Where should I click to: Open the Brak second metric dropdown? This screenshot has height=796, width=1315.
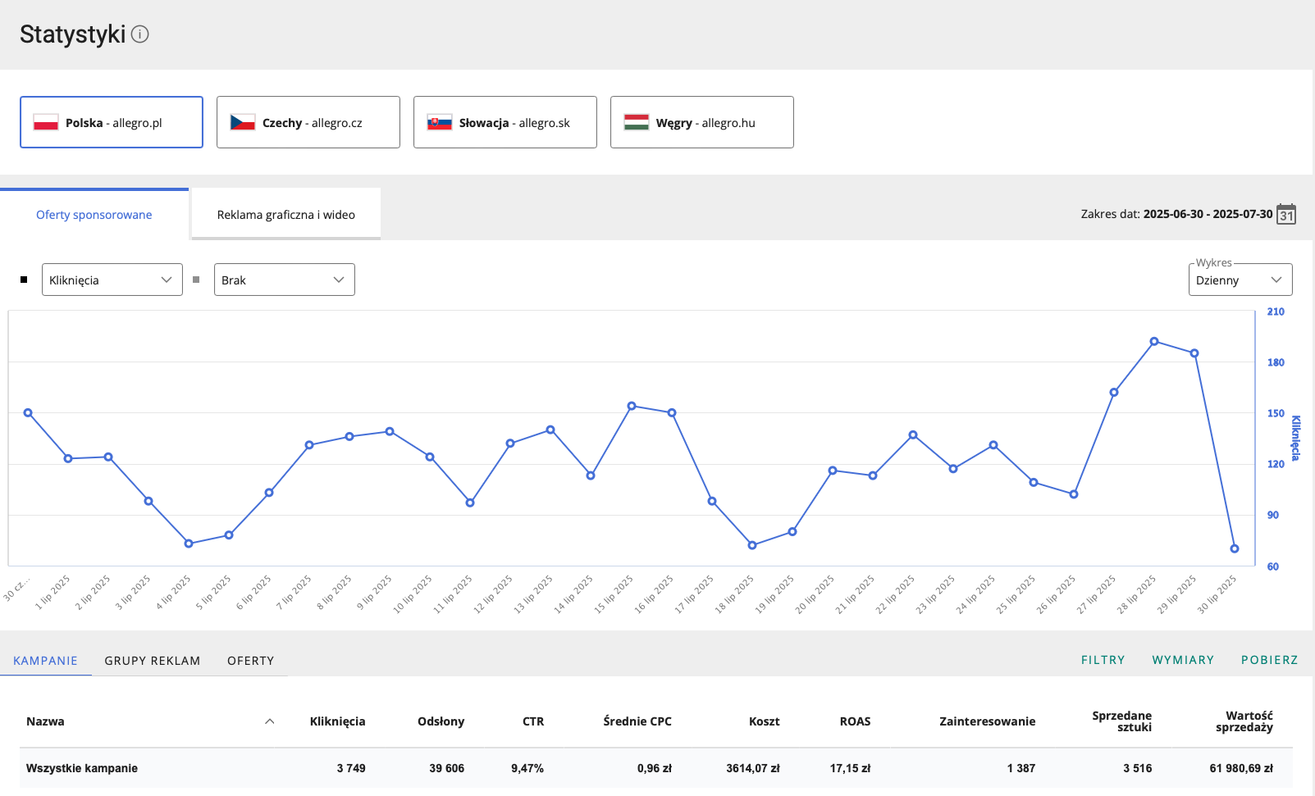tap(284, 280)
